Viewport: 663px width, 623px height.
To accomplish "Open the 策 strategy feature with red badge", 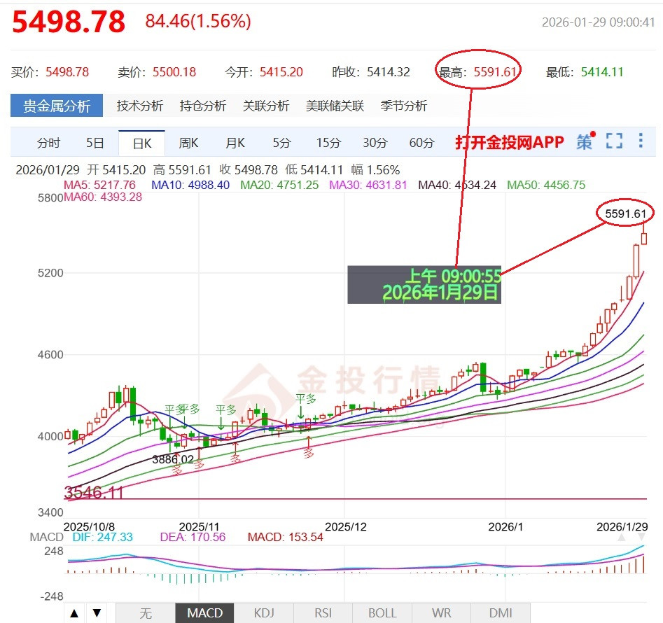I will point(588,141).
